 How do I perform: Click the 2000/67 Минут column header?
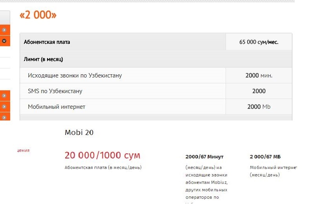point(204,157)
